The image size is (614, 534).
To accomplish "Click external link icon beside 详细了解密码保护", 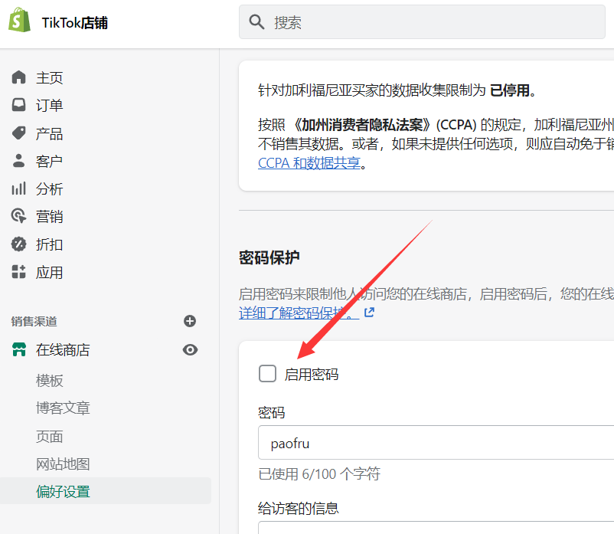I will coord(369,313).
